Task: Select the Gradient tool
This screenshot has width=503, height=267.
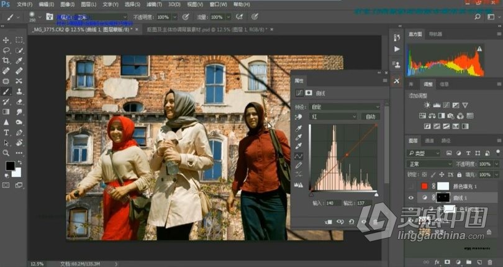Action: 6,112
